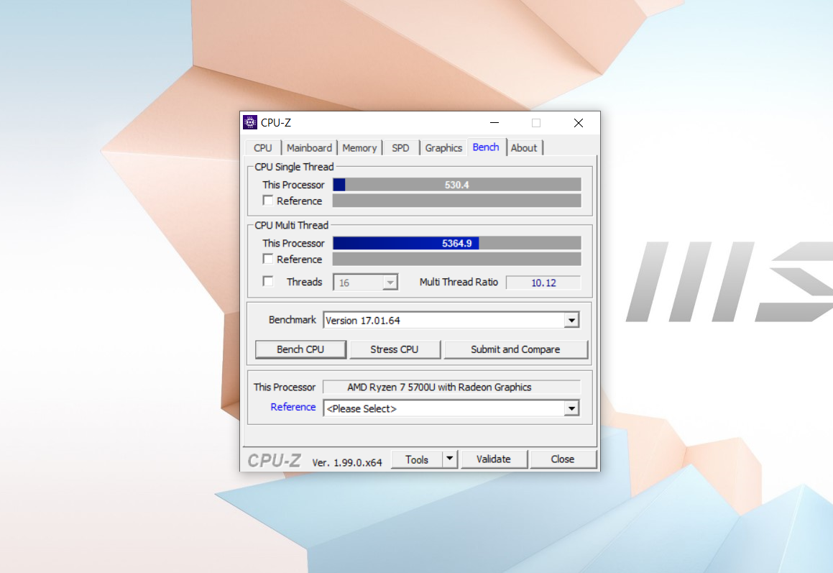The image size is (833, 573).
Task: Tick the Threads checkbox
Action: [x=268, y=281]
